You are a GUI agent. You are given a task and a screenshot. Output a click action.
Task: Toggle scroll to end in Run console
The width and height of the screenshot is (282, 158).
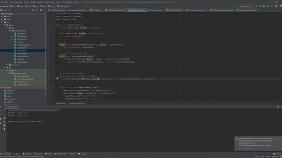[4, 122]
